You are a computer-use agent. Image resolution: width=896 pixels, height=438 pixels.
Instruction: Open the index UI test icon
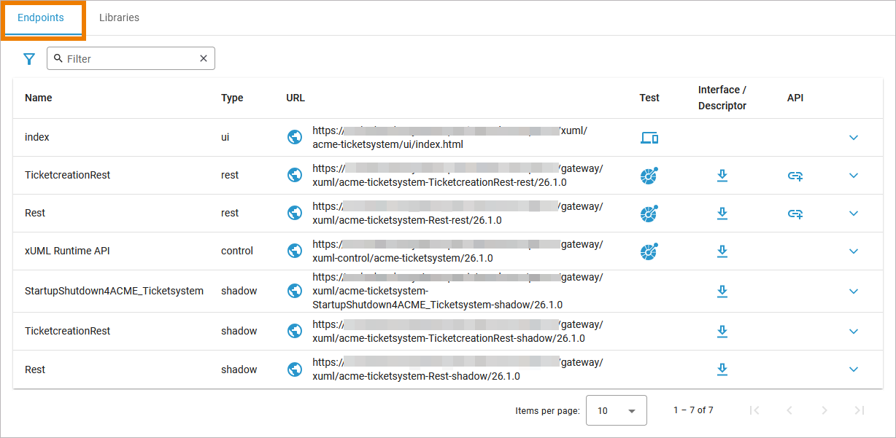tap(649, 138)
